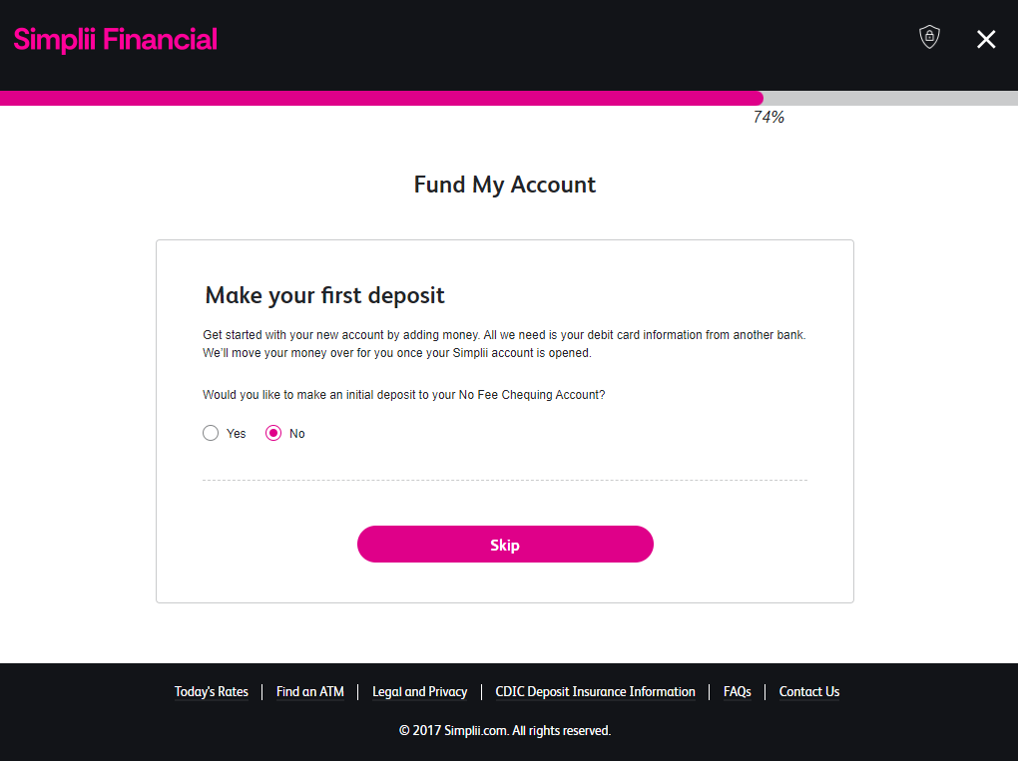Click the debit card information description paragraph
This screenshot has height=761, width=1018.
pyautogui.click(x=503, y=344)
